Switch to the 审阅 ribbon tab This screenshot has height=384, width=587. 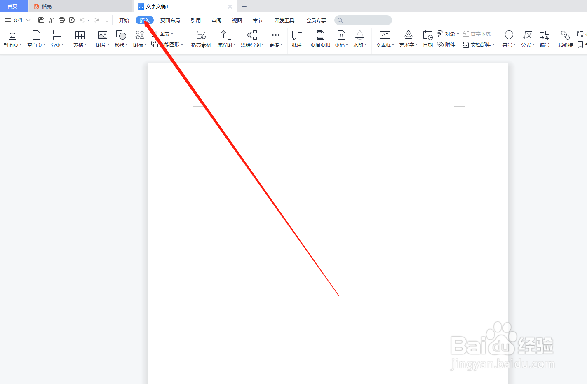(x=216, y=20)
